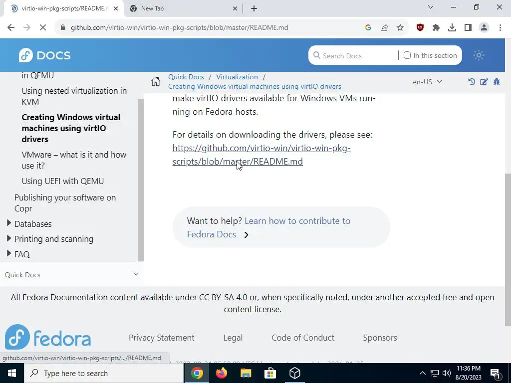Click the edit this page icon
This screenshot has height=383, width=511.
484,82
